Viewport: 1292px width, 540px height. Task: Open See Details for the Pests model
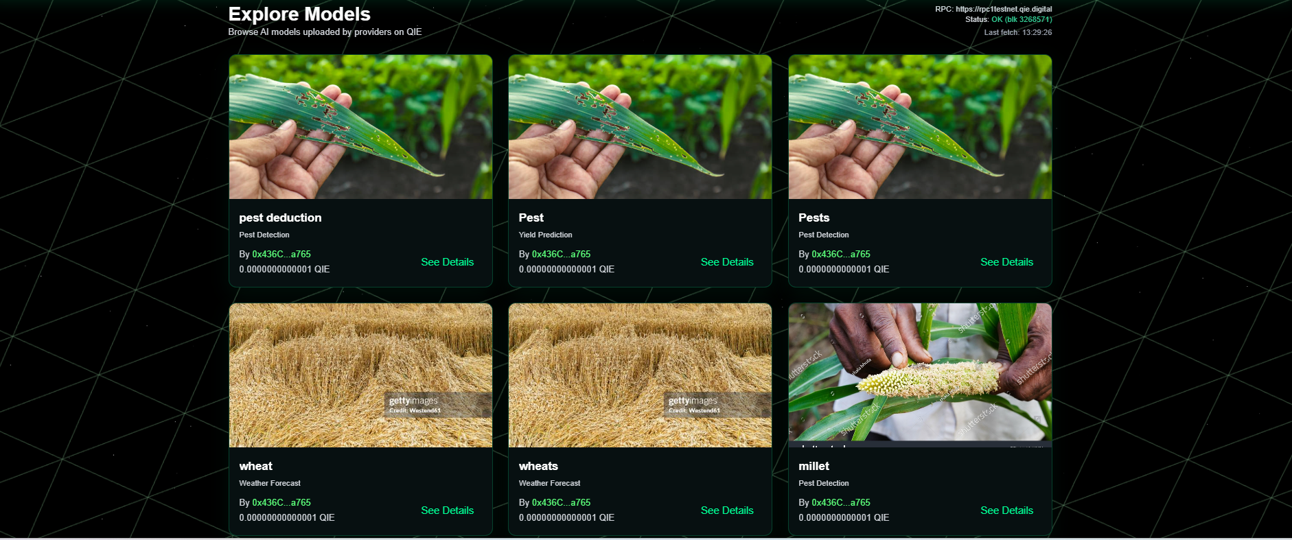coord(1006,262)
